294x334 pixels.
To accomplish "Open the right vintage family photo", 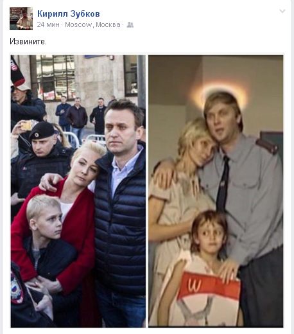I will [216, 191].
